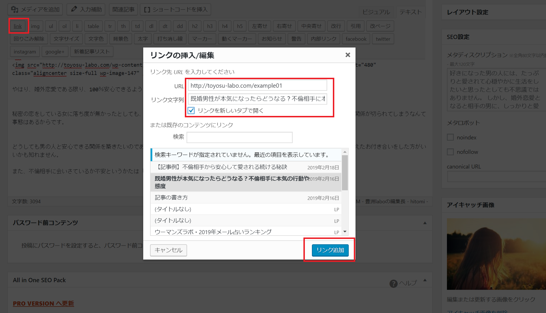Switch to the テキスト editor tab
Viewport: 546px width, 313px height.
[x=410, y=12]
